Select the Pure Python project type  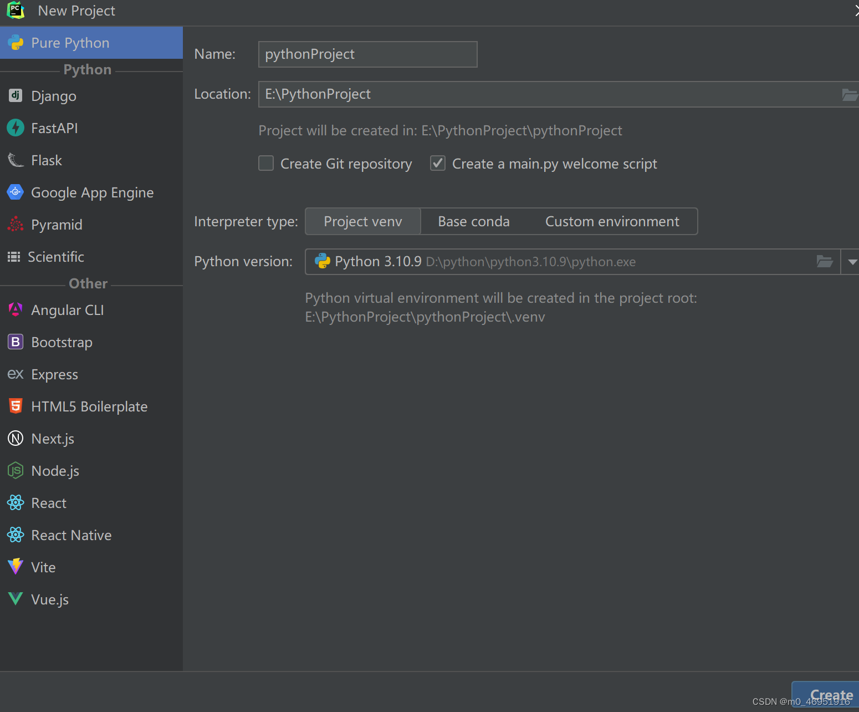coord(70,42)
